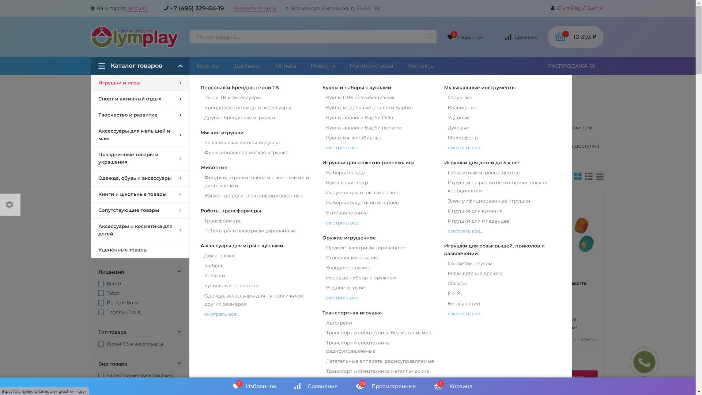
Task: Switch to list view icon
Action: pyautogui.click(x=589, y=177)
